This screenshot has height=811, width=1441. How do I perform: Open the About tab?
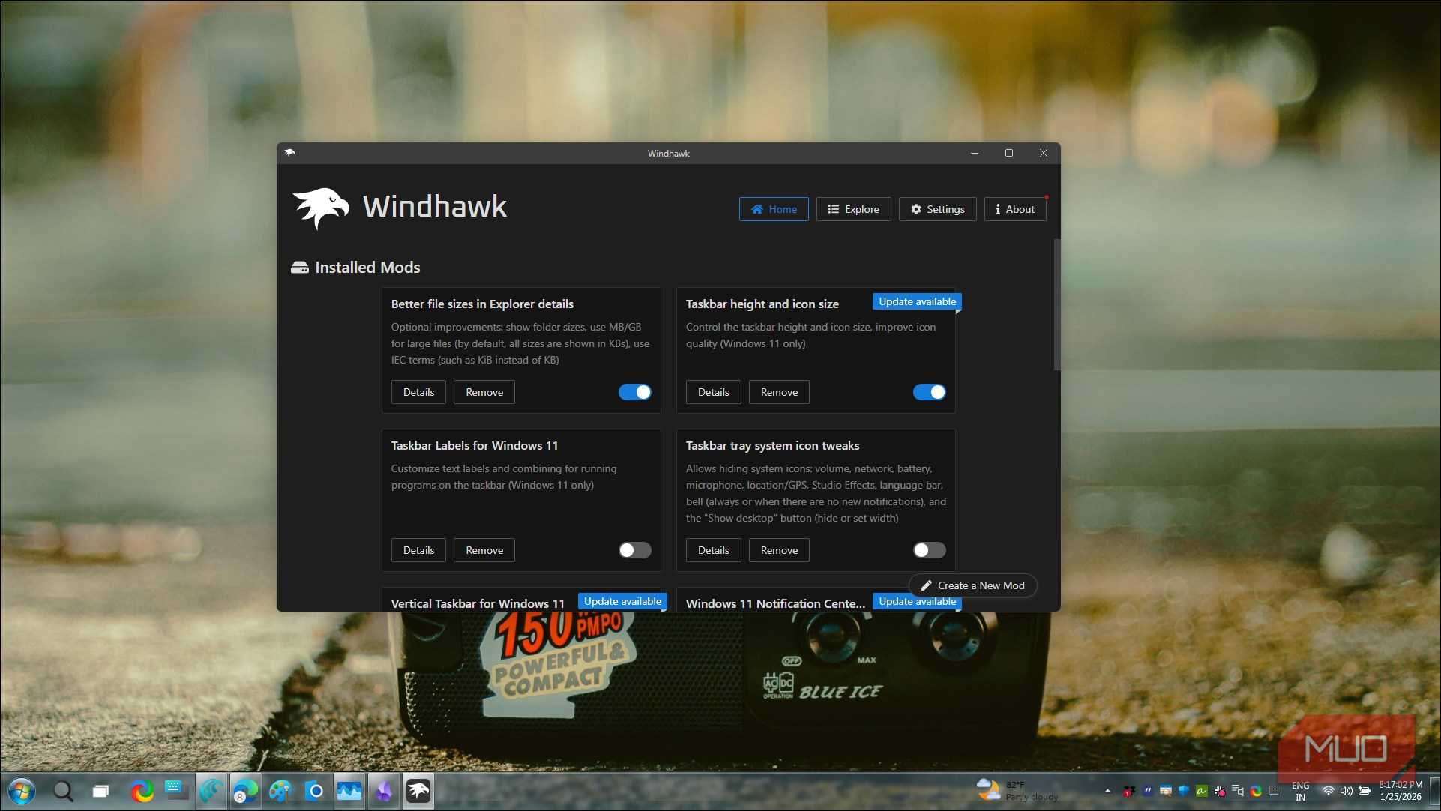click(1015, 209)
